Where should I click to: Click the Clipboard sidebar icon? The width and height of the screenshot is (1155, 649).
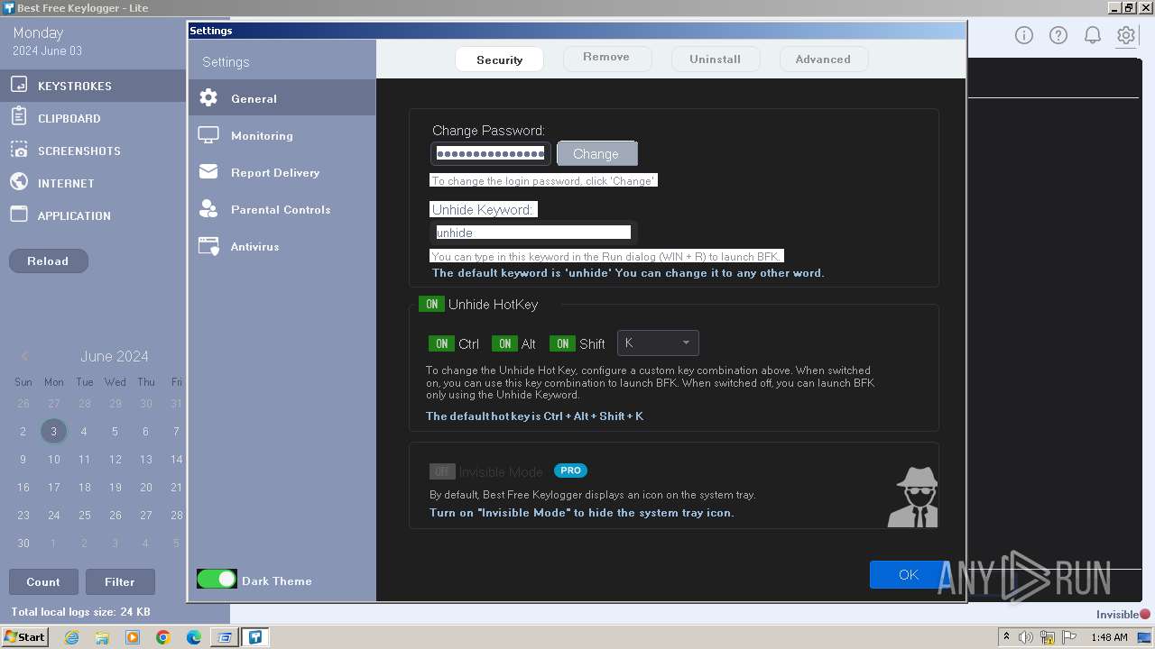pyautogui.click(x=19, y=116)
